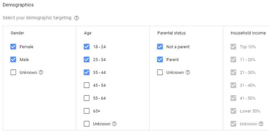
Task: Check the Unknown parental status checkbox
Action: (x=160, y=72)
